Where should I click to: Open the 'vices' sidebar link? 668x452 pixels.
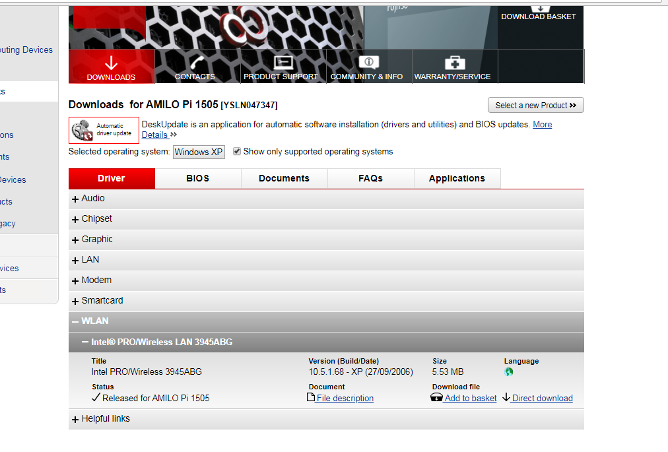pyautogui.click(x=9, y=269)
